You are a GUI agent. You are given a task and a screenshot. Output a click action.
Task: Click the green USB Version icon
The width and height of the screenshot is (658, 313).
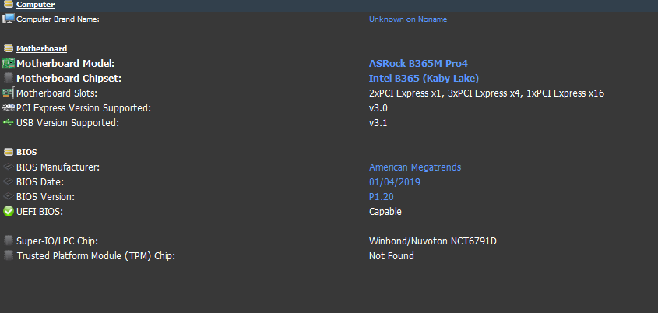pyautogui.click(x=8, y=122)
